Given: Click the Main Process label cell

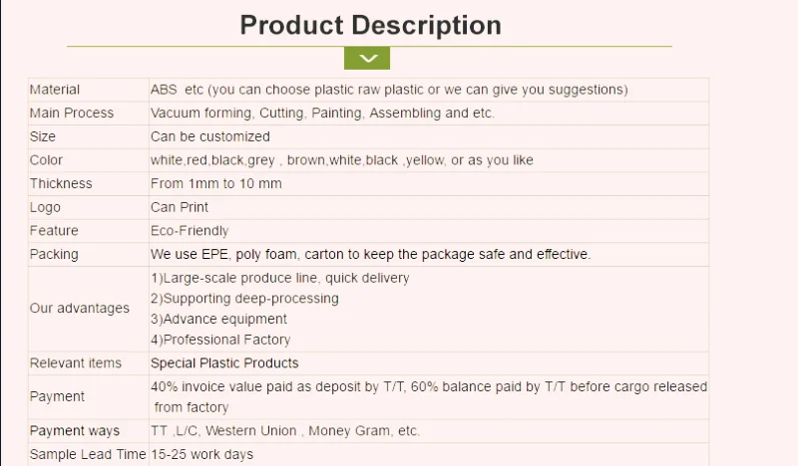Looking at the screenshot, I should (72, 114).
